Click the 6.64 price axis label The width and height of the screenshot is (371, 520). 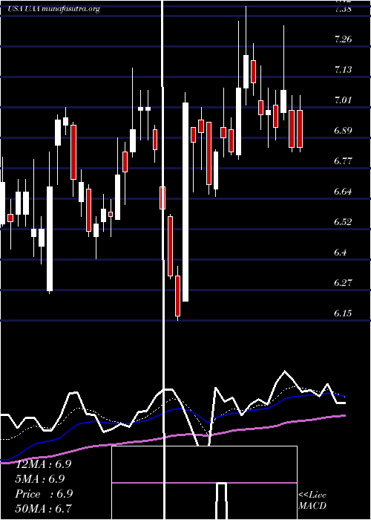click(343, 192)
